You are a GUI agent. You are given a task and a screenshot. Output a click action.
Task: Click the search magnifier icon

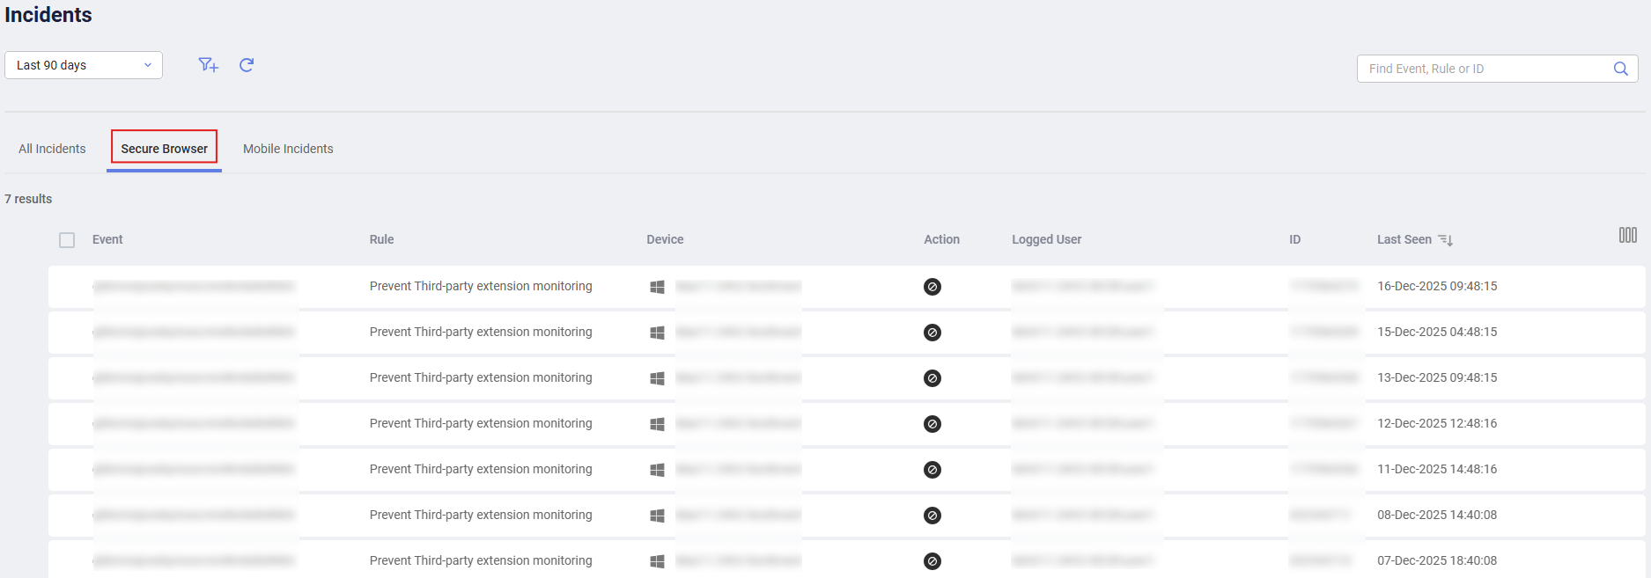pos(1620,69)
